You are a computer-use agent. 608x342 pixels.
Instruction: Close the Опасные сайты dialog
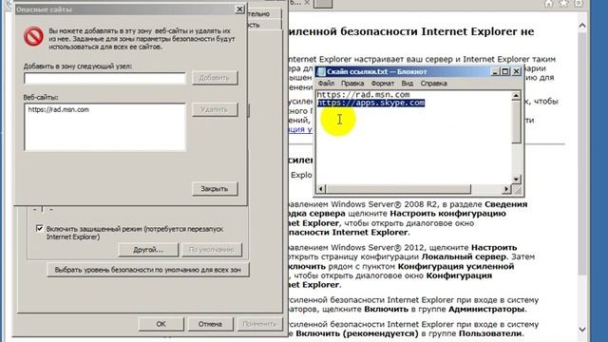click(x=240, y=9)
